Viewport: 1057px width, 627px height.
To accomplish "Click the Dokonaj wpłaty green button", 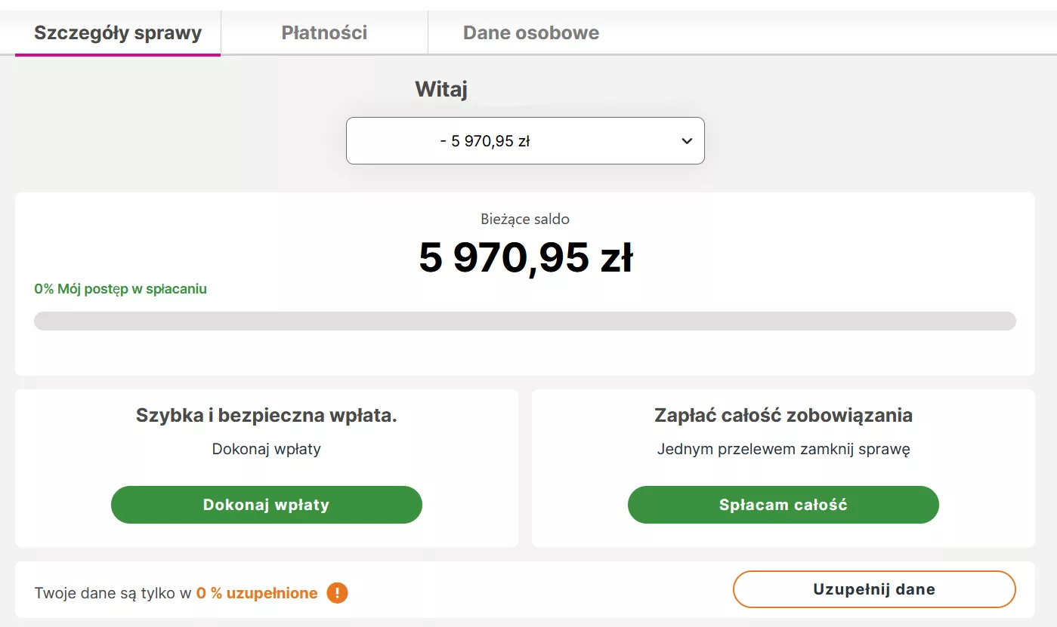I will coord(267,505).
